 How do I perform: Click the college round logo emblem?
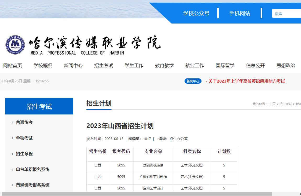coord(15,45)
